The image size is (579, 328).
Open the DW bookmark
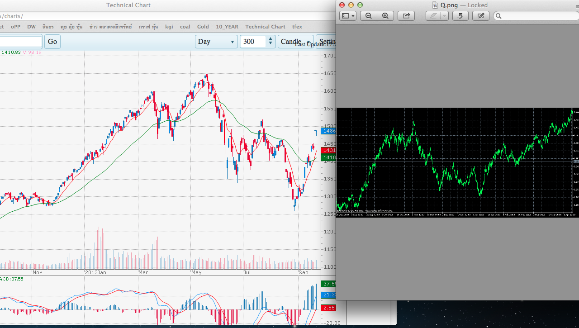point(31,27)
